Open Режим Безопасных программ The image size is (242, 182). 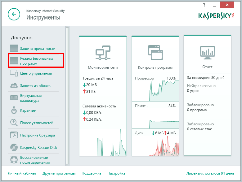(x=37, y=61)
